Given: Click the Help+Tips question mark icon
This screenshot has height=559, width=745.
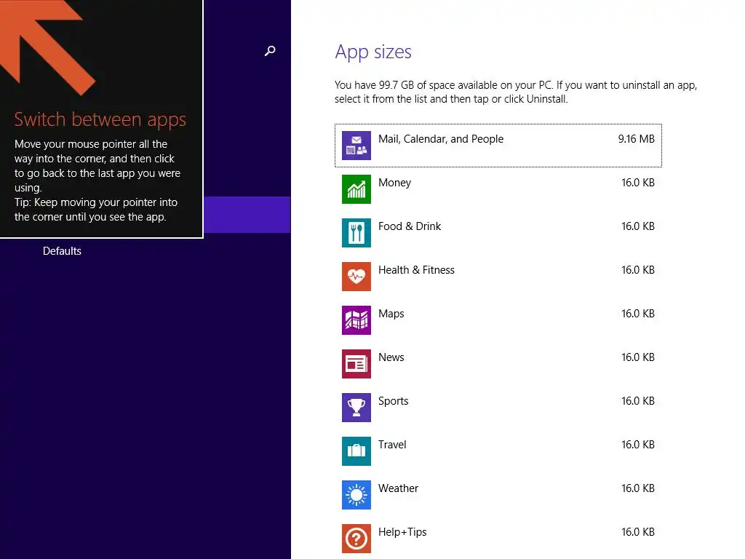Looking at the screenshot, I should point(356,539).
